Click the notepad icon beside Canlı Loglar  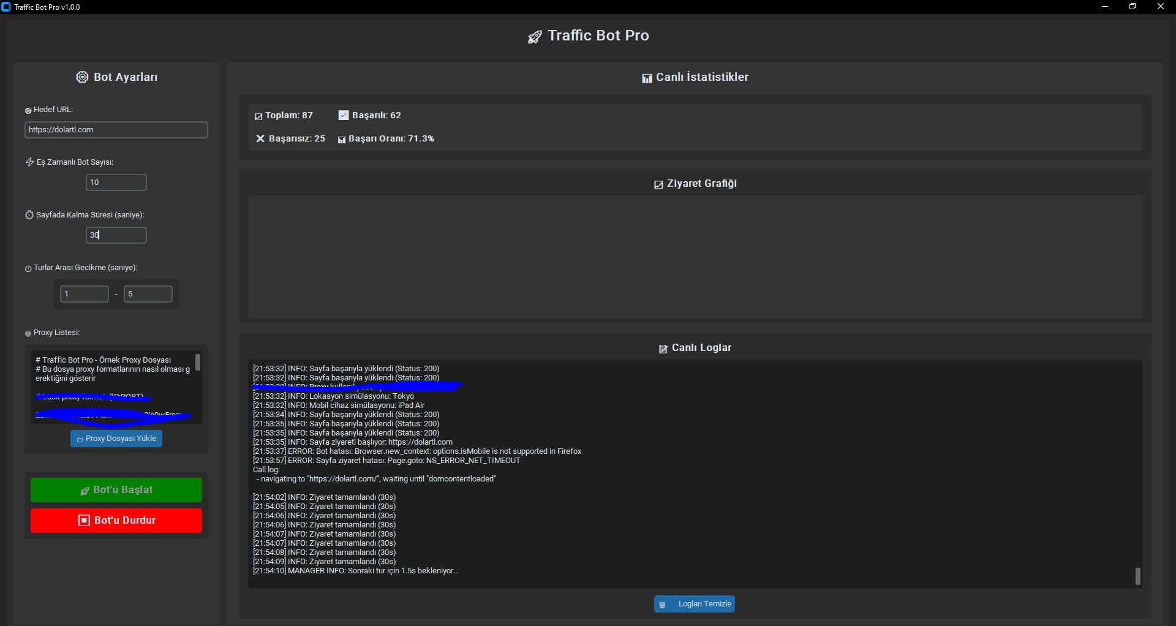click(x=663, y=349)
